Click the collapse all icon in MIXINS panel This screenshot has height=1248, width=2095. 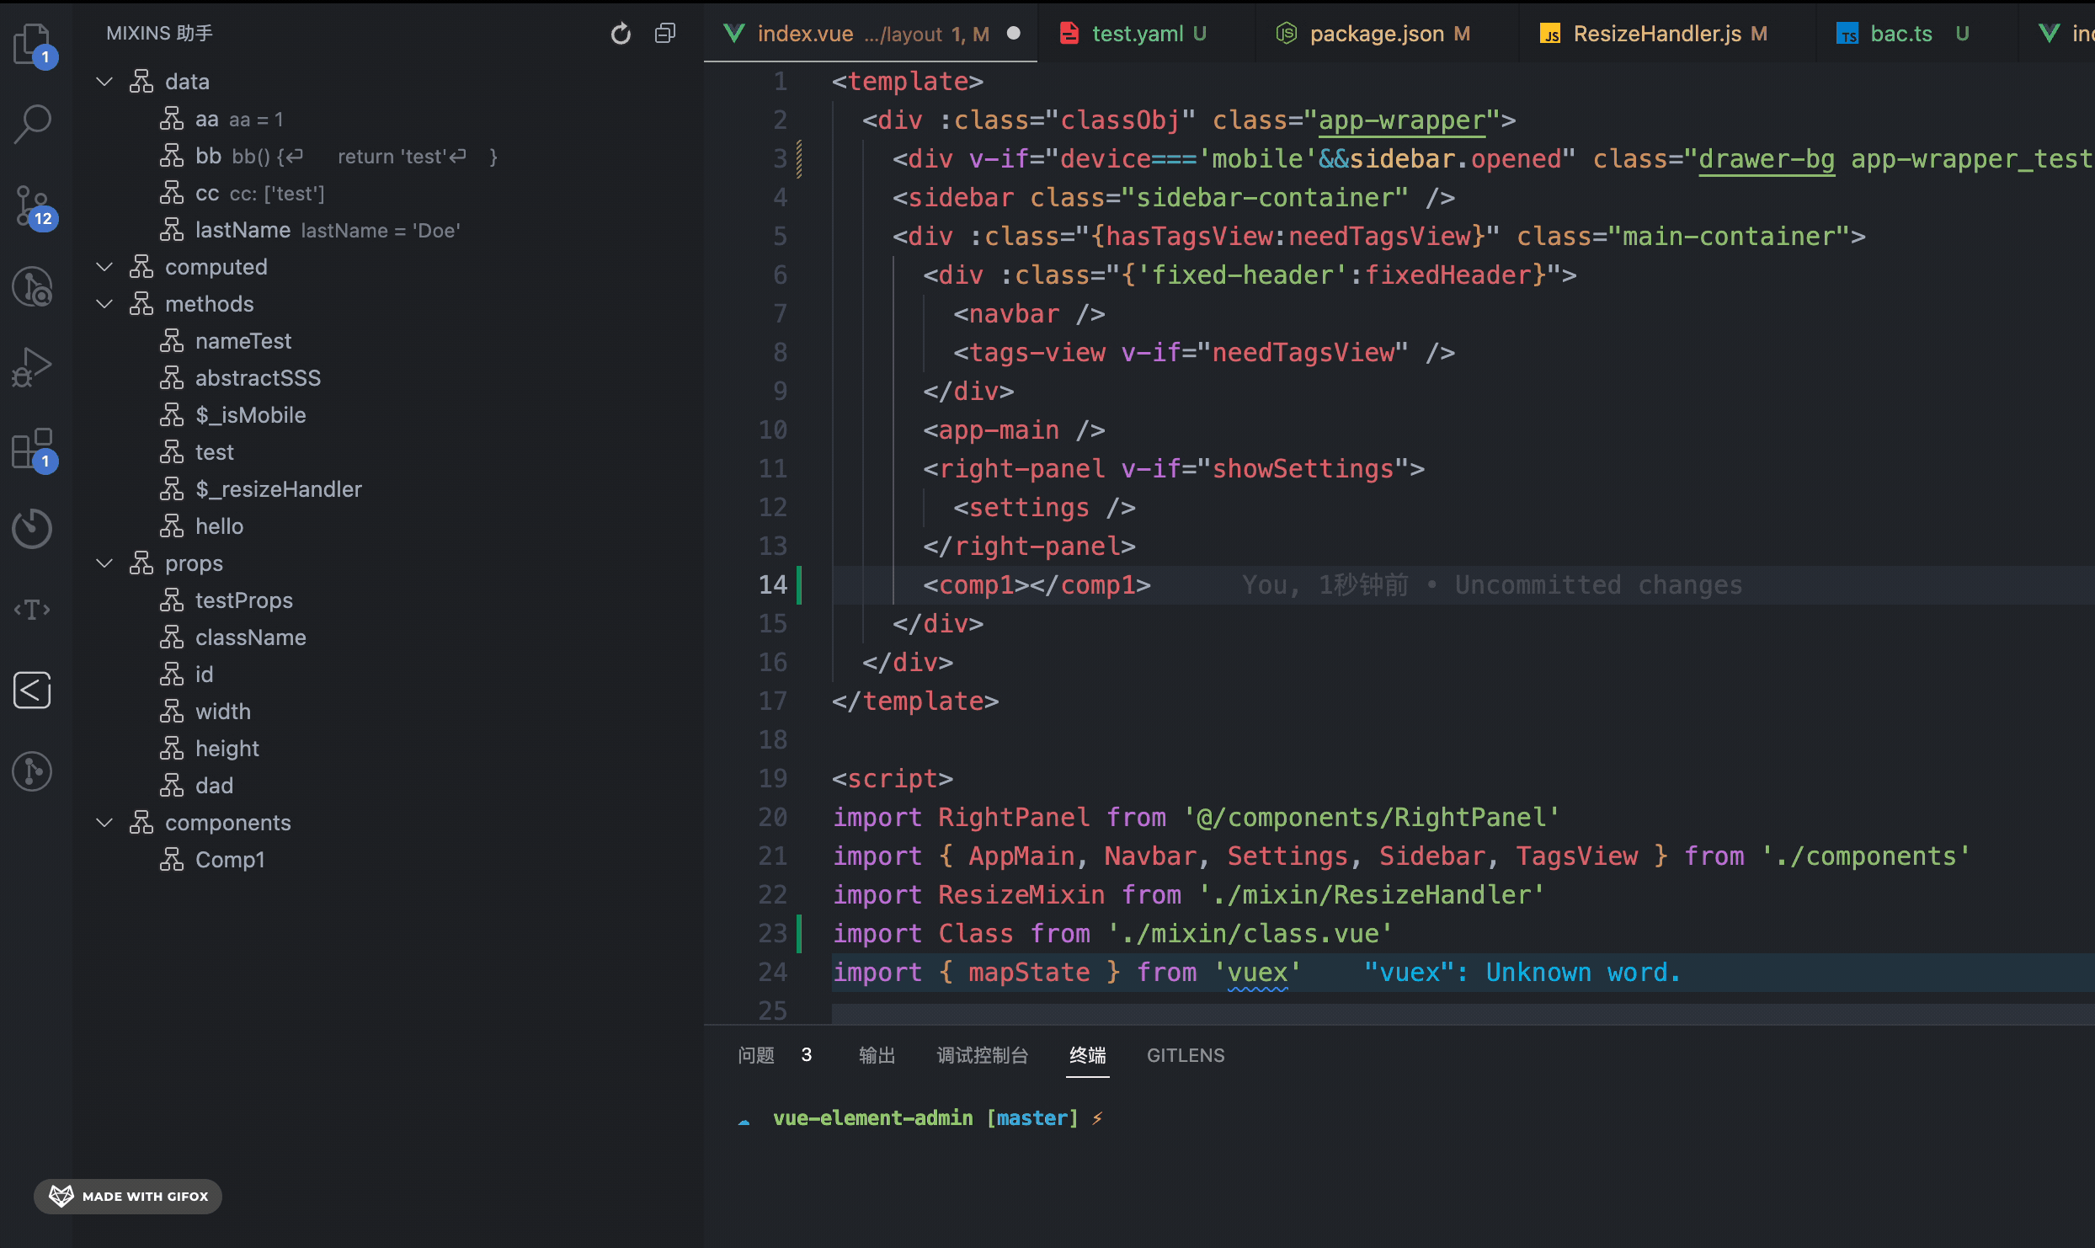pos(665,34)
